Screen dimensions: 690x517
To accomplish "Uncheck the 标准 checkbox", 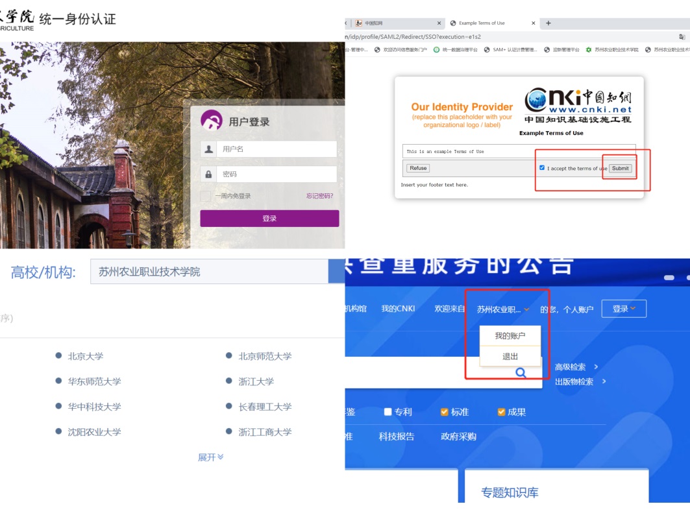I will (x=445, y=412).
